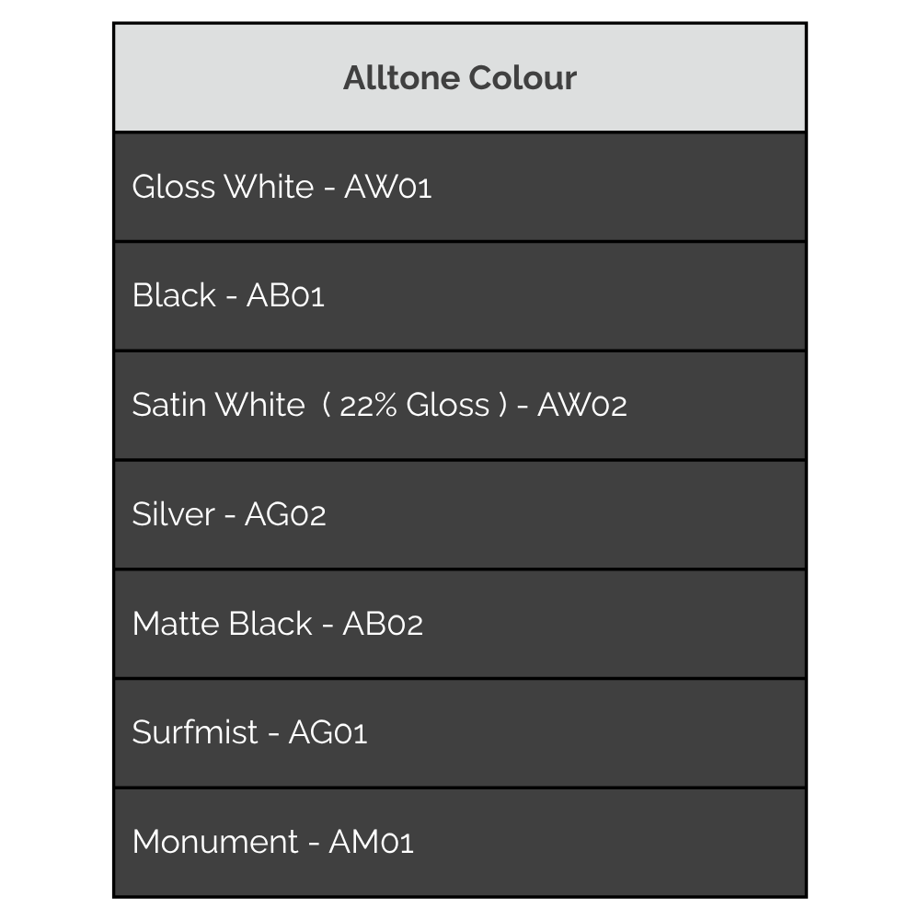The width and height of the screenshot is (920, 920).
Task: Click the word Matte in Matte Black
Action: point(174,624)
